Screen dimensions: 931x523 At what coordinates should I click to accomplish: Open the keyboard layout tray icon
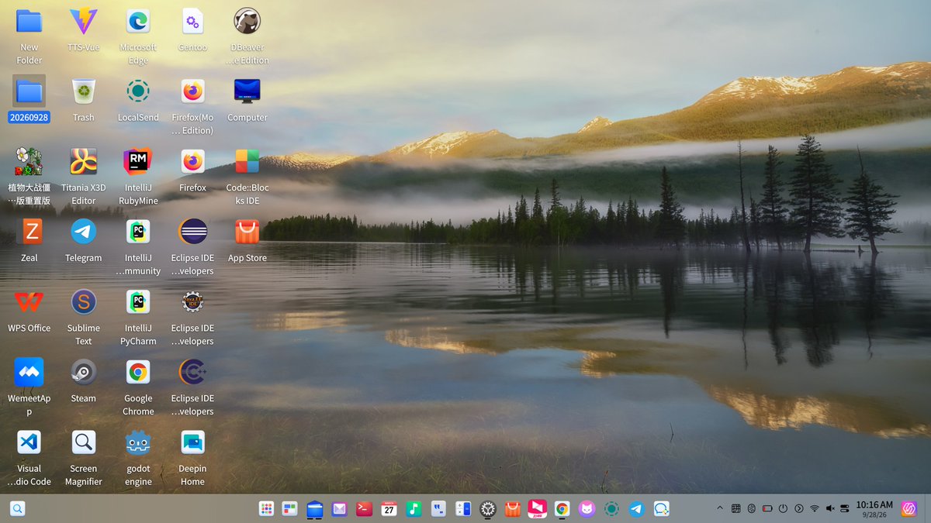tap(735, 508)
